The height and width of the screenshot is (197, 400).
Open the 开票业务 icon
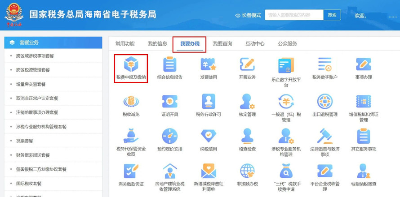[247, 64]
